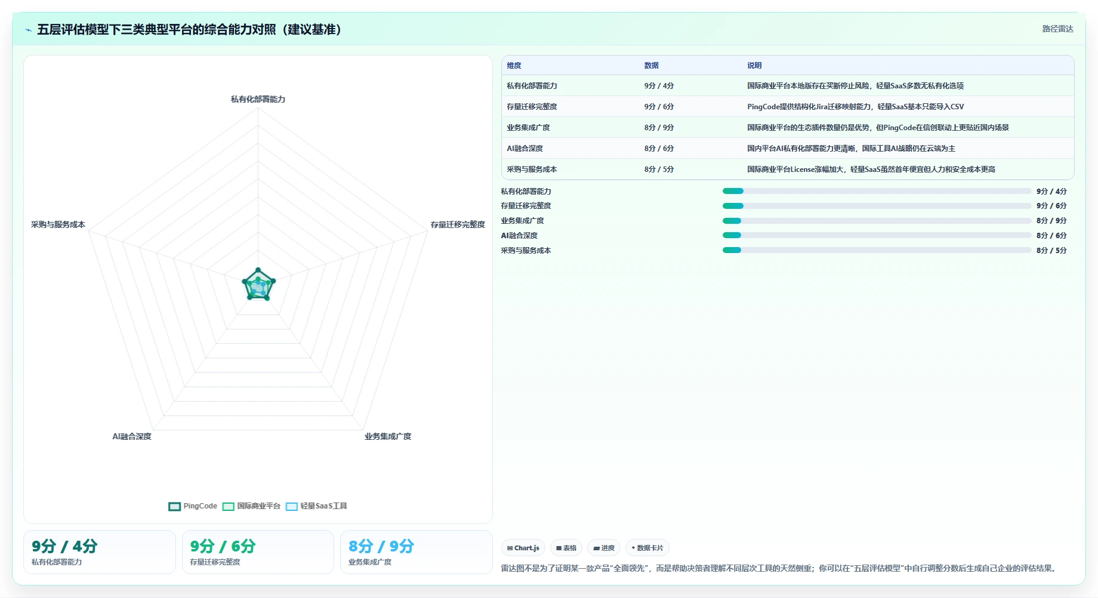Click the radar axis label 业务集成广度

(388, 436)
